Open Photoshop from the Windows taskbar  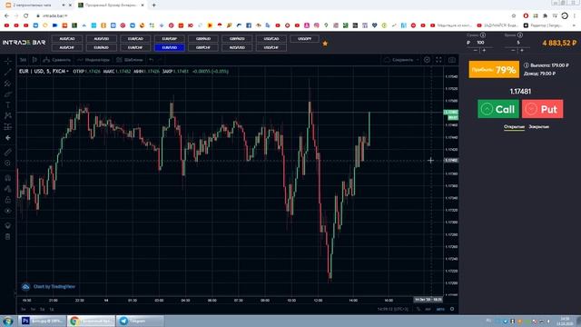(x=42, y=321)
